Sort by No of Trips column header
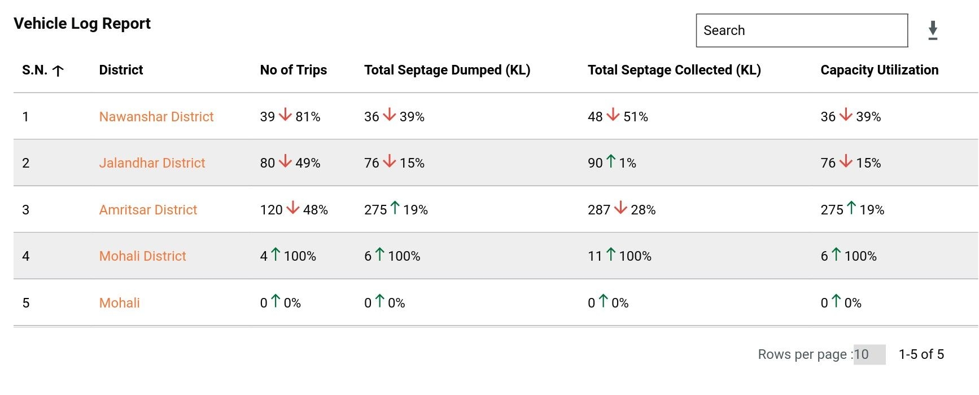The image size is (979, 395). pos(293,70)
